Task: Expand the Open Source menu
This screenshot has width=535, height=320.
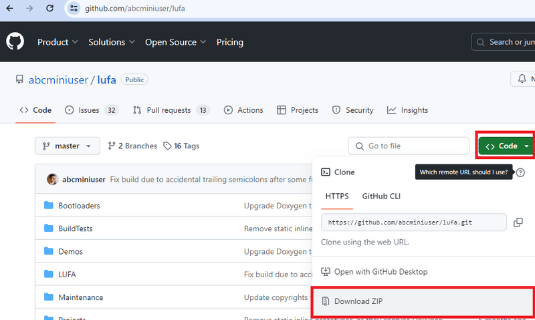Action: click(x=175, y=42)
